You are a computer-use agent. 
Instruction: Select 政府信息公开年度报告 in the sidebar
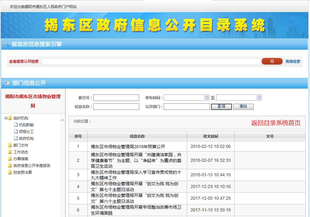32,165
